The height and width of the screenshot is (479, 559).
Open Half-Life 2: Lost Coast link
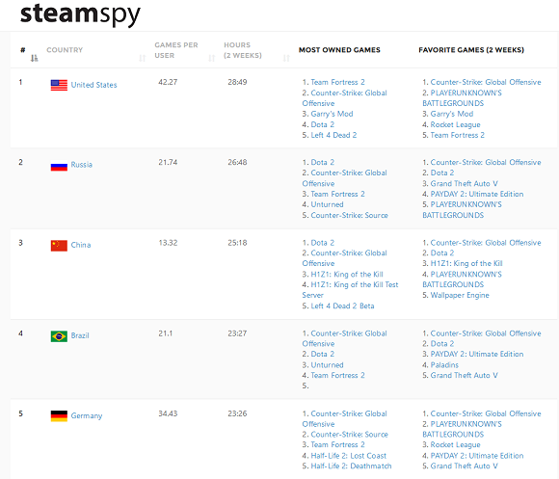[348, 456]
